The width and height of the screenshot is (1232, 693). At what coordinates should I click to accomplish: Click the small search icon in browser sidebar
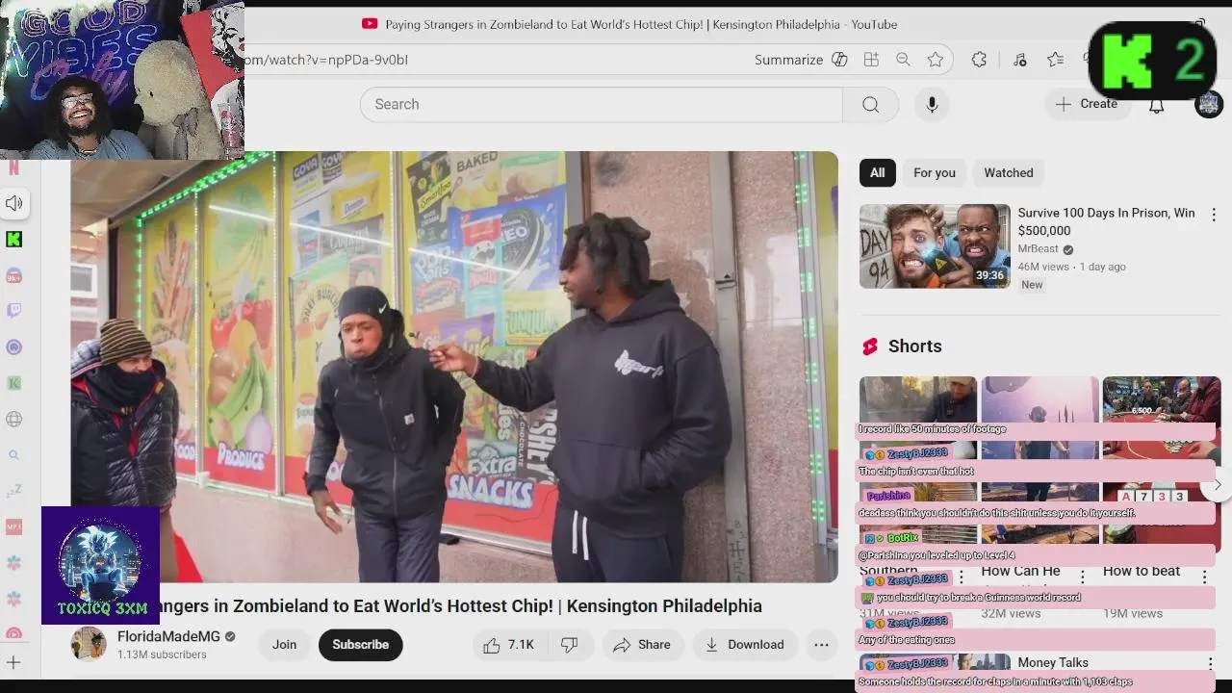click(x=14, y=455)
